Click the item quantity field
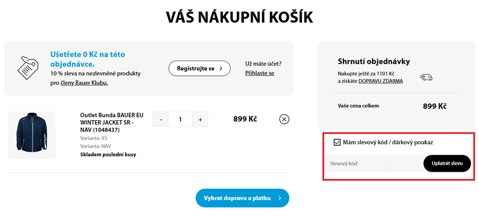Image resolution: width=479 pixels, height=218 pixels. pos(180,120)
